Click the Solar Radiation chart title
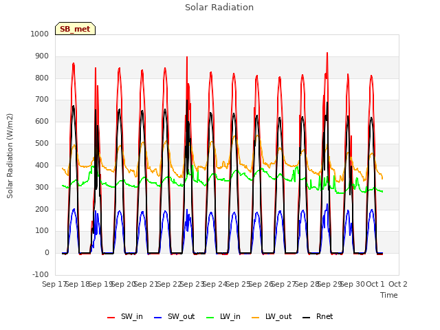Image resolution: width=440 pixels, height=330 pixels. [219, 8]
